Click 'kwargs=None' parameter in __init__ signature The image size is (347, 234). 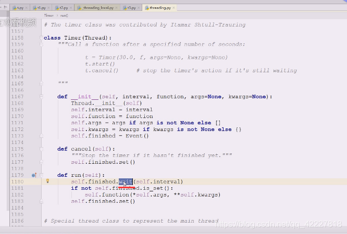tap(247, 97)
